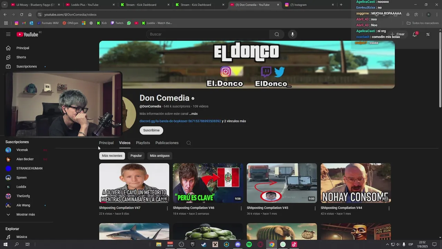Image resolution: width=442 pixels, height=249 pixels.
Task: Select the Popular filter chip
Action: (x=136, y=156)
